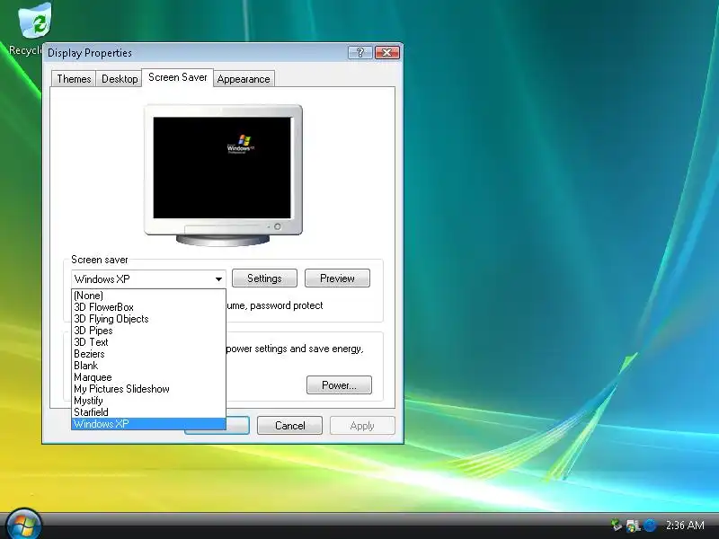Image resolution: width=719 pixels, height=539 pixels.
Task: Click the question mark help button
Action: [x=360, y=53]
